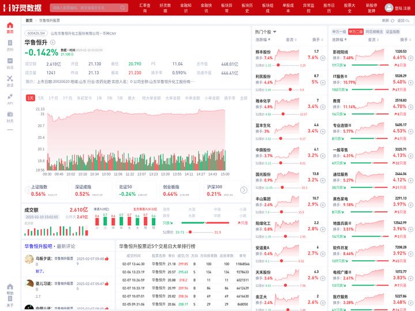Like 乌板夕's comment thumbs-up icon

(107, 259)
